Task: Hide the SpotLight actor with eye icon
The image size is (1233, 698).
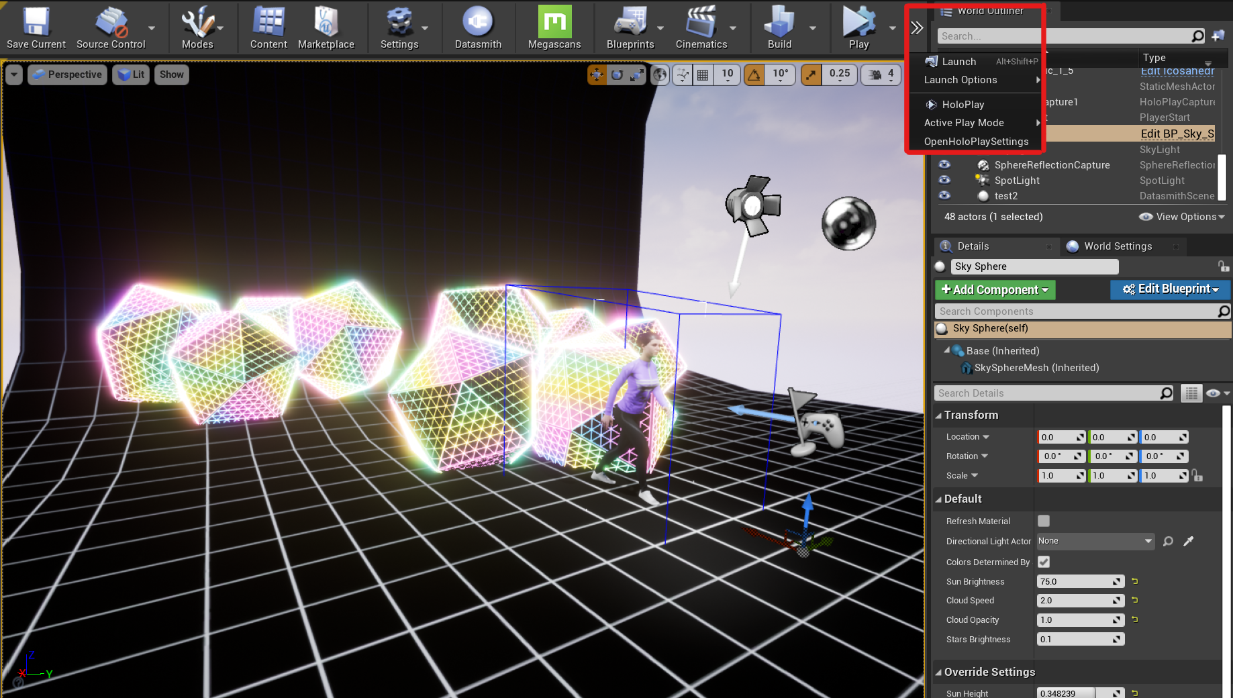Action: [944, 180]
